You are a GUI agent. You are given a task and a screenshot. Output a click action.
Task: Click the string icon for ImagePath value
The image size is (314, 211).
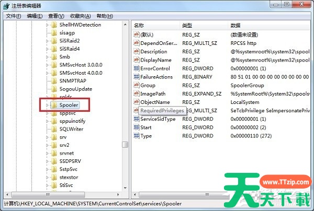click(137, 93)
